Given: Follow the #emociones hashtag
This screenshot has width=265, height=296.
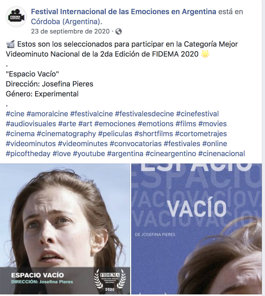Looking at the screenshot, I should 115,124.
